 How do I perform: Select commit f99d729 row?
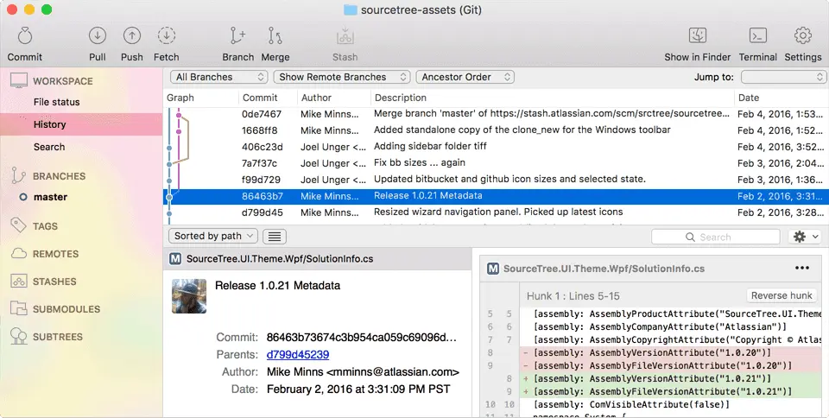[x=496, y=179]
